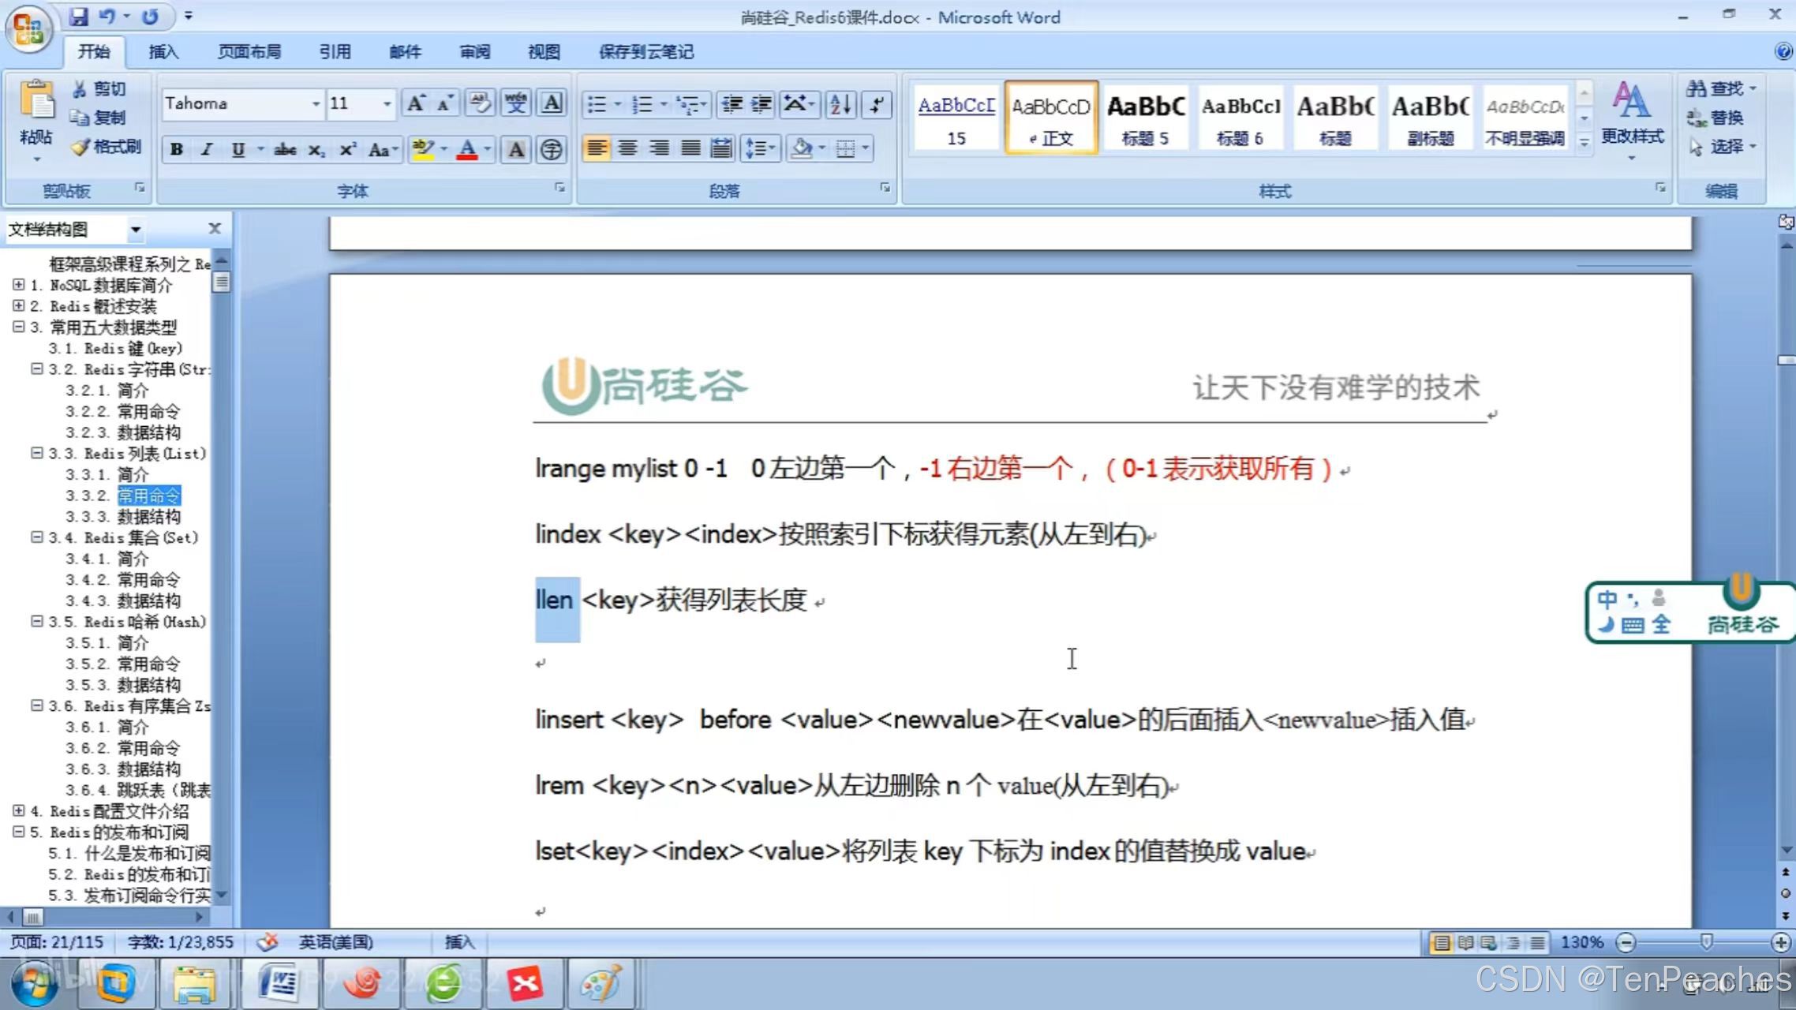Image resolution: width=1796 pixels, height=1010 pixels.
Task: Select 3.3.3 数据结构 in the document map
Action: pyautogui.click(x=148, y=517)
